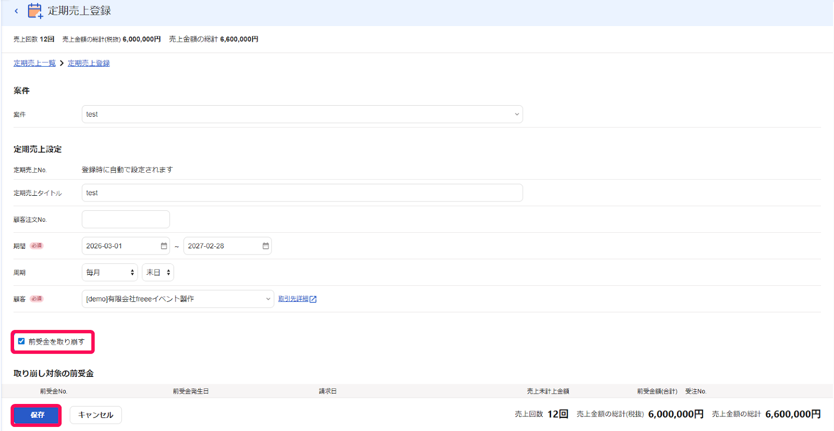Screen dimensions: 834x431
Task: Click the 前受金額(合計) column header
Action: coord(657,391)
